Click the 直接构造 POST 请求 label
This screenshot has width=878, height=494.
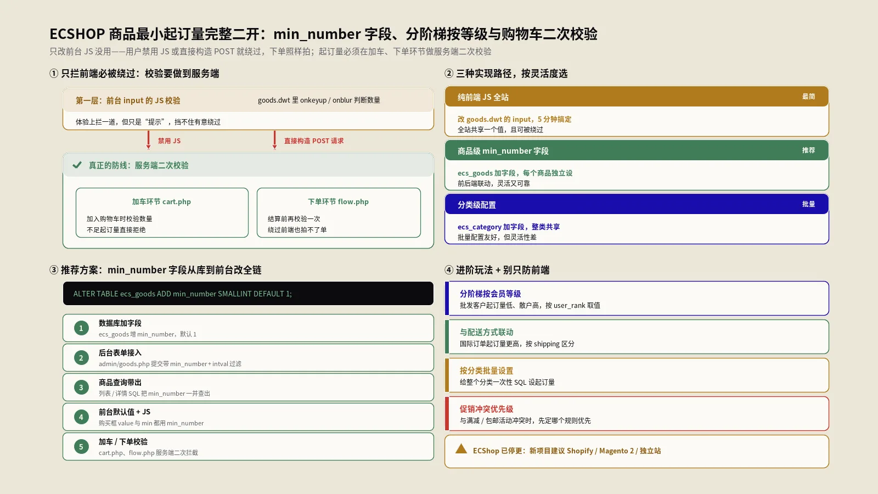314,141
